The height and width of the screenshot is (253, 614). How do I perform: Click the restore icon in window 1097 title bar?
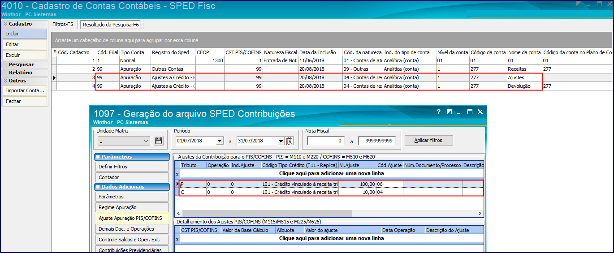[x=449, y=112]
